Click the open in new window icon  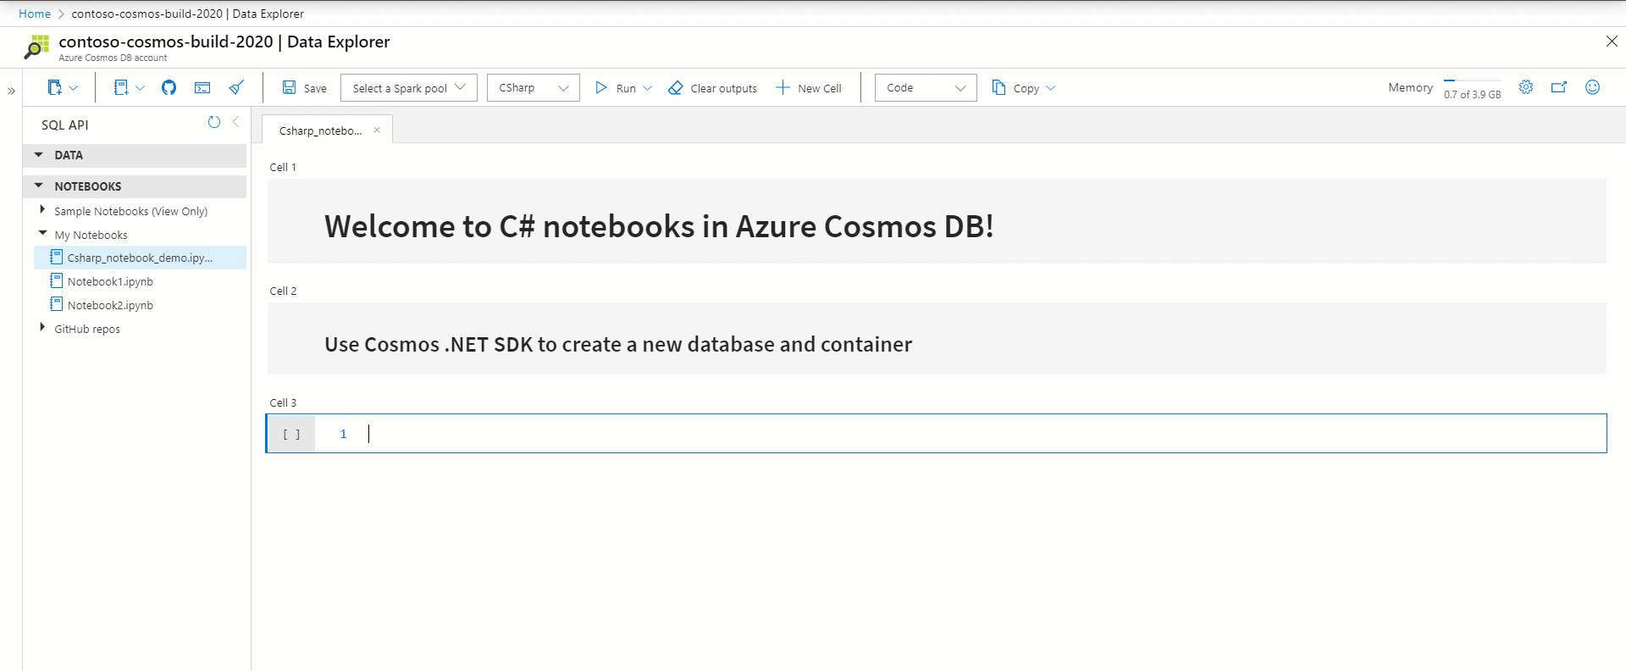coord(1559,87)
